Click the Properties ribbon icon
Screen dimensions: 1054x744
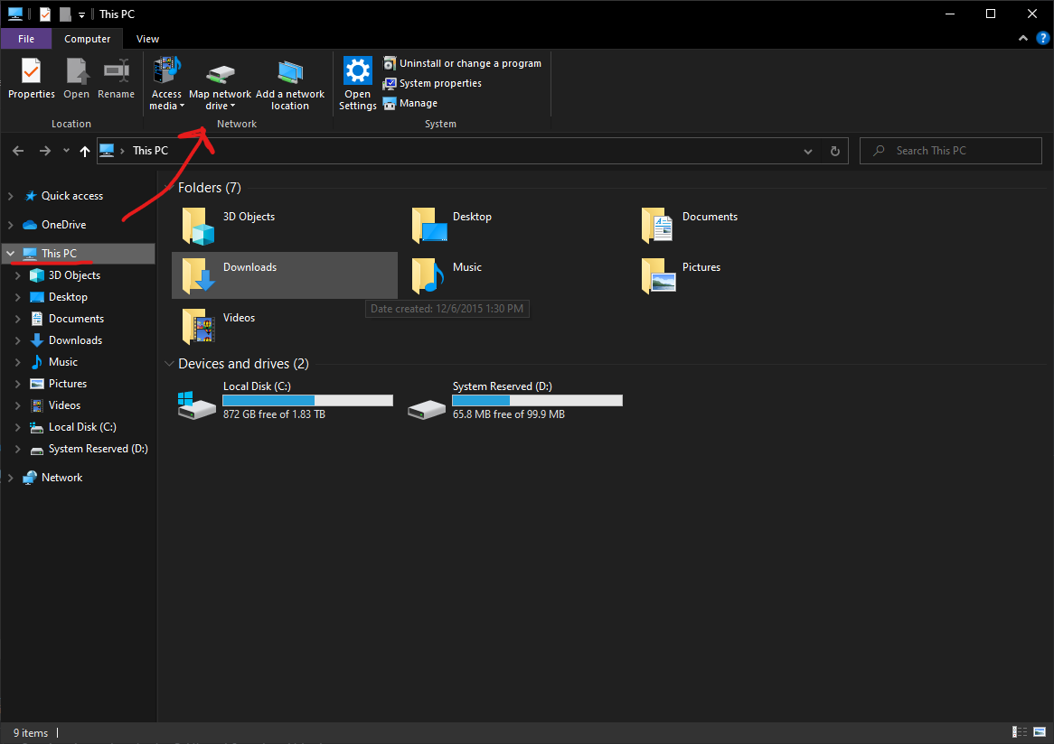click(x=32, y=71)
